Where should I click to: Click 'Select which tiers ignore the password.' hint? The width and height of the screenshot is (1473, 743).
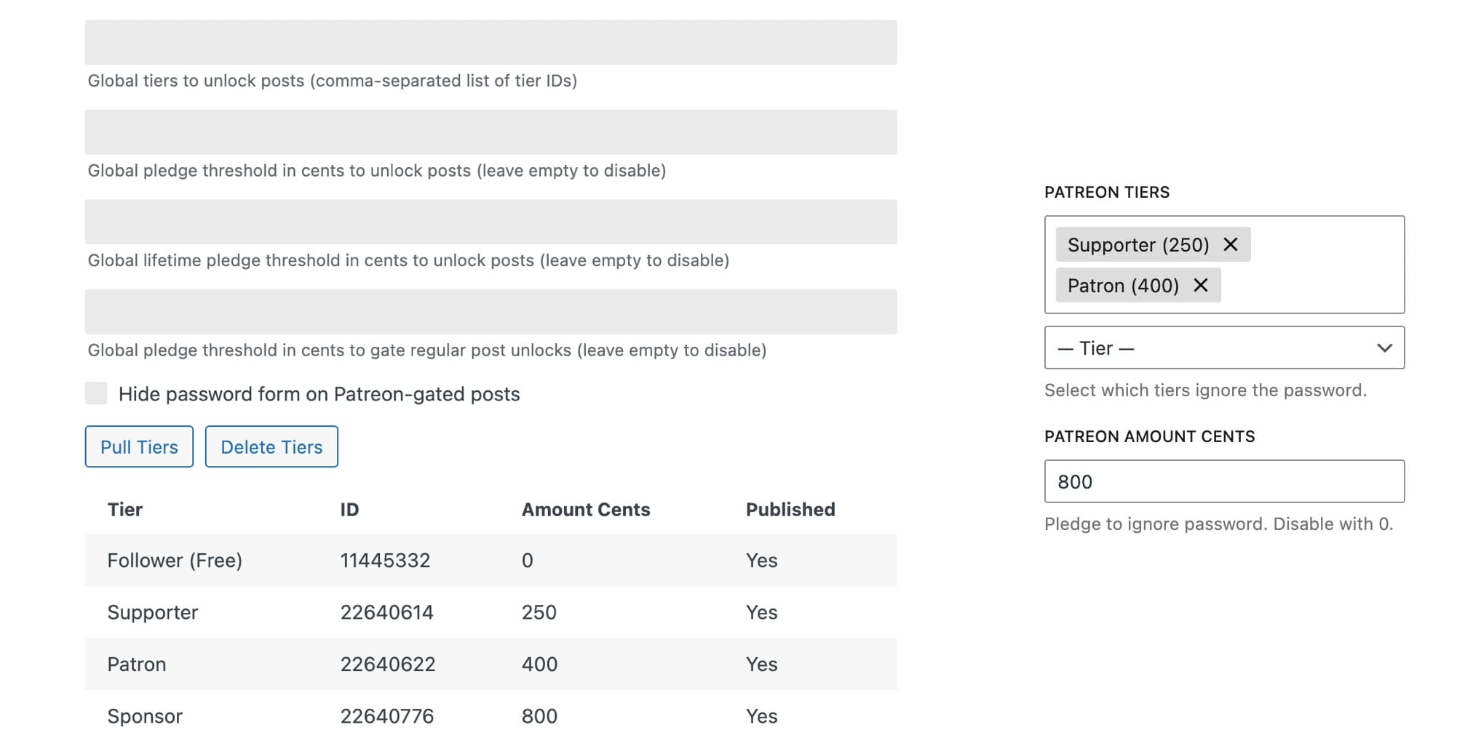(x=1205, y=390)
